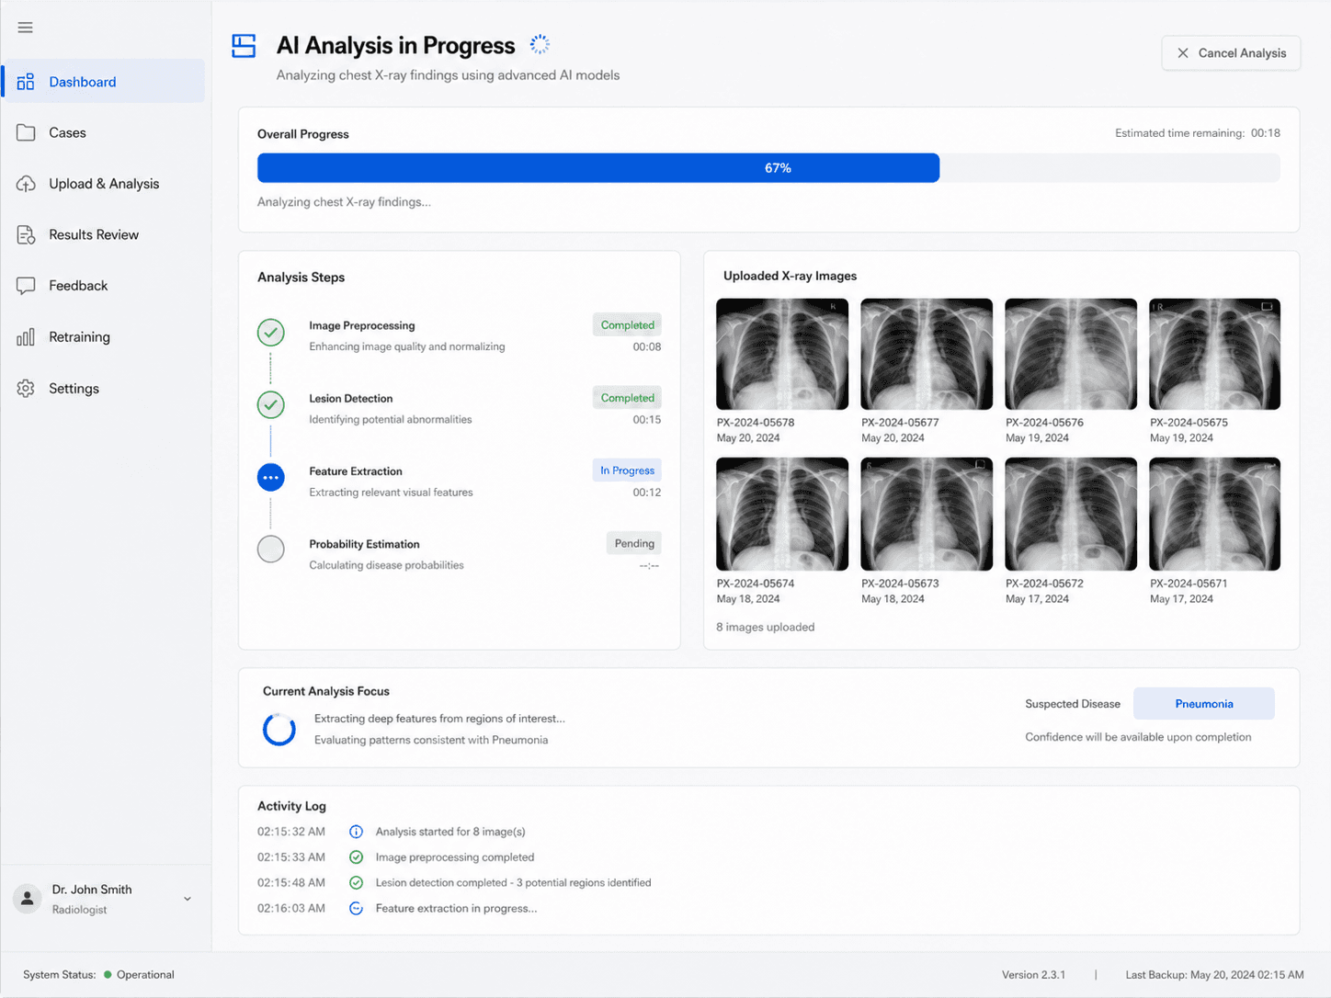
Task: Click check icon for preprocessing completed log
Action: tap(356, 857)
